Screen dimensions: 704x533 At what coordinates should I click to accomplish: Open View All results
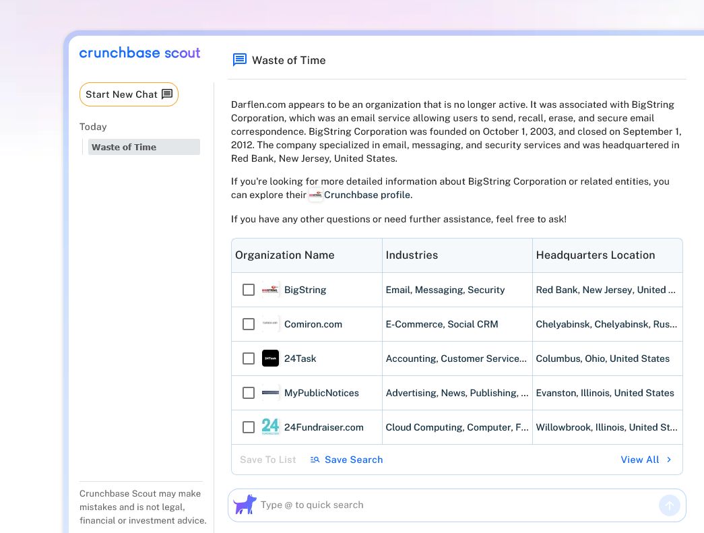pos(645,460)
